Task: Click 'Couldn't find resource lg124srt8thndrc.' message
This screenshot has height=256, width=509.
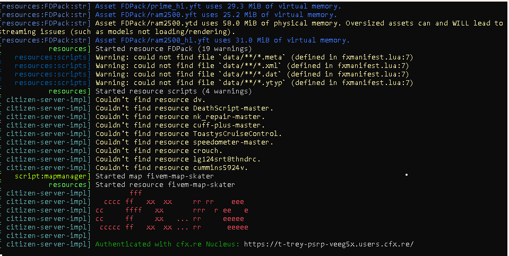Action: pyautogui.click(x=178, y=159)
